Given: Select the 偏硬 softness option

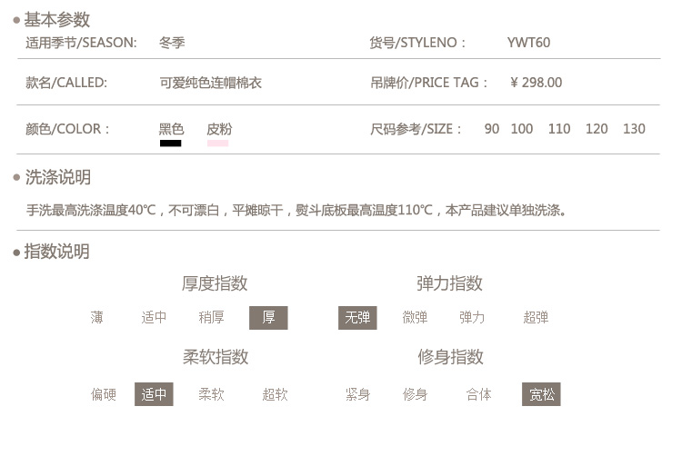Looking at the screenshot, I should 104,395.
